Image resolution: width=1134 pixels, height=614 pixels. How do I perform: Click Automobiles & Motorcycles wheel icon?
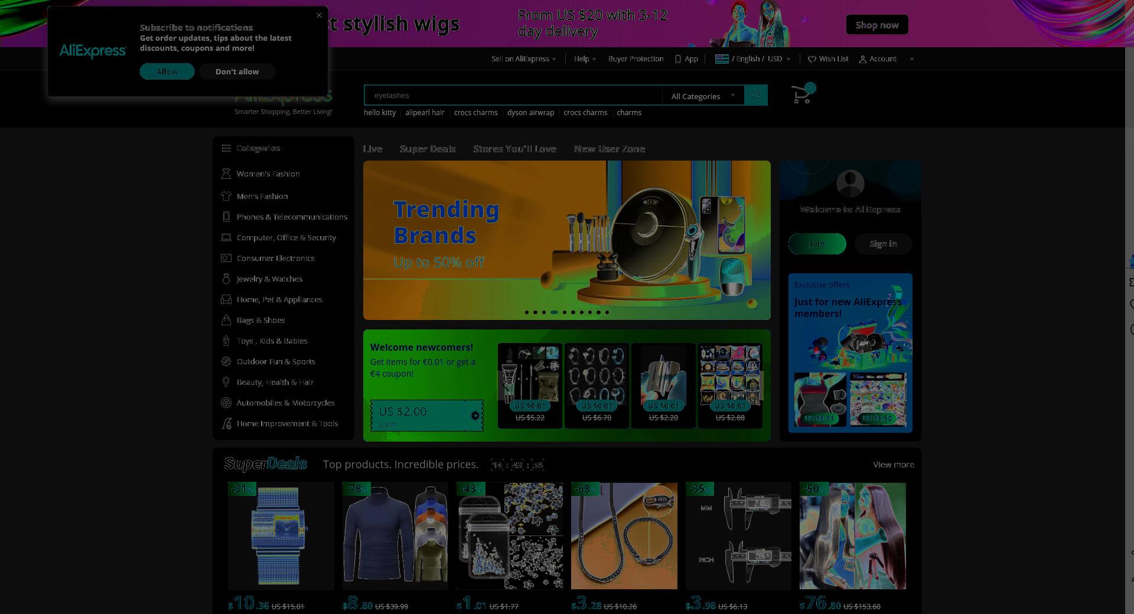pyautogui.click(x=226, y=403)
